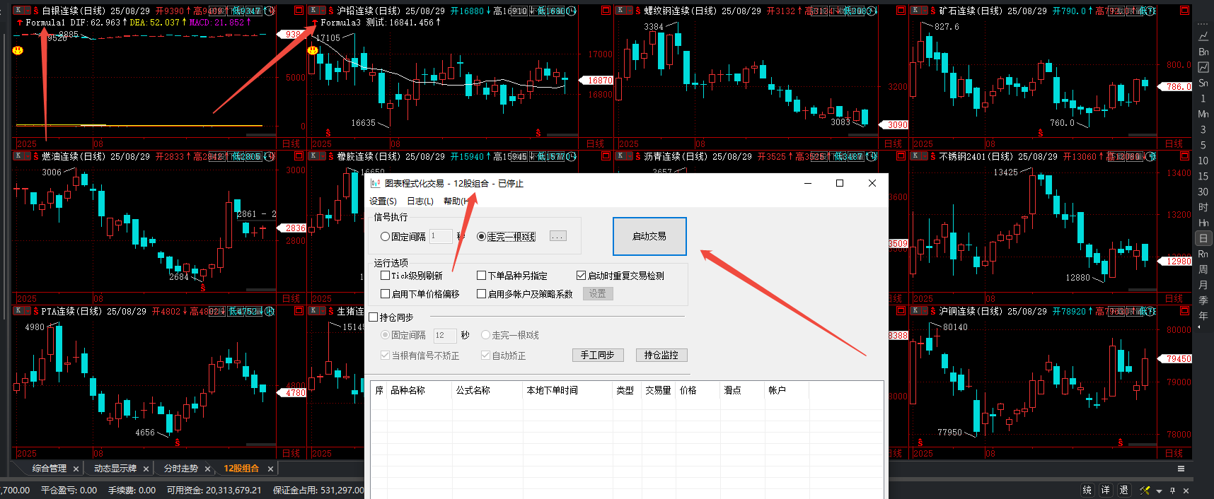Select the 季 (quarterly) period

click(x=1203, y=301)
